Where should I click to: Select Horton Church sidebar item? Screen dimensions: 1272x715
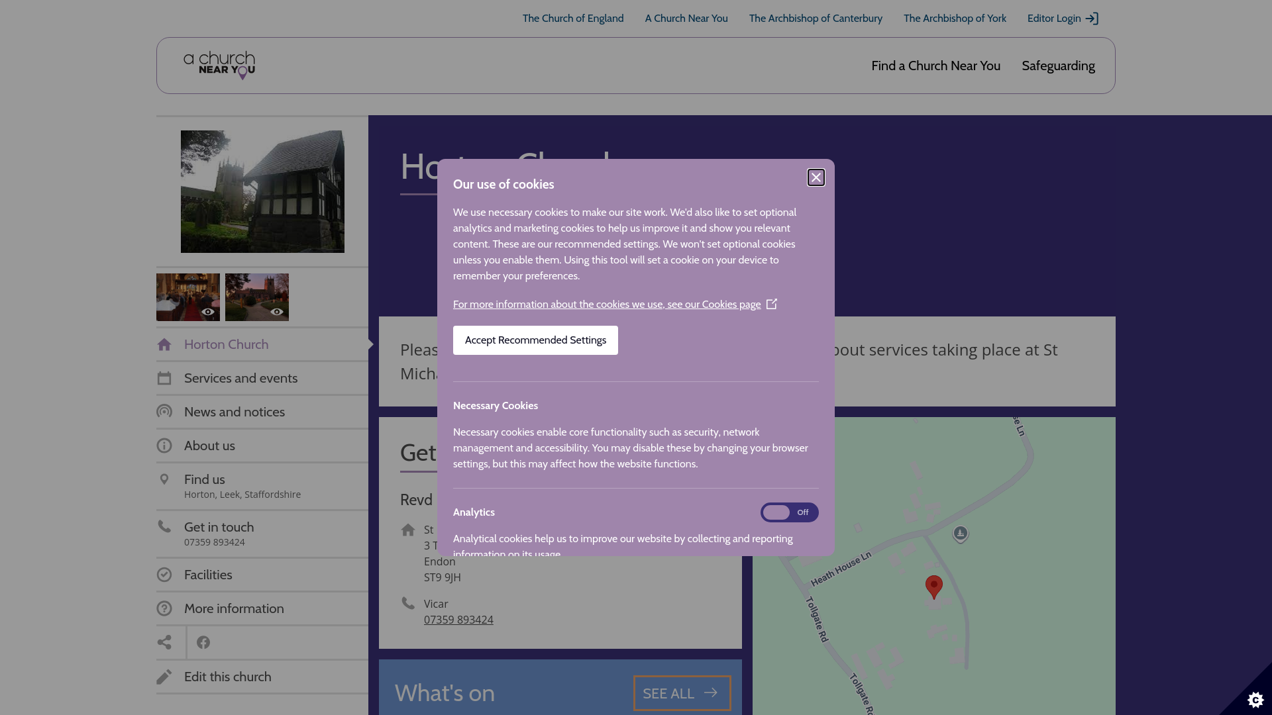[x=262, y=344]
